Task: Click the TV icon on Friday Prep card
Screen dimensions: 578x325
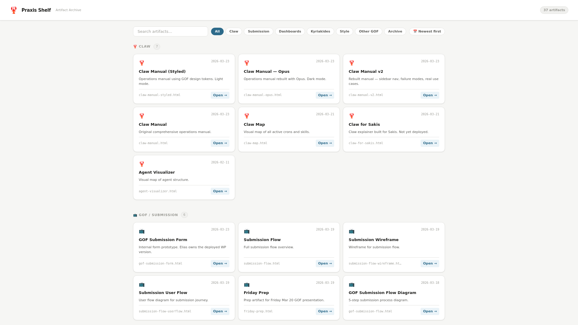Action: point(247,285)
